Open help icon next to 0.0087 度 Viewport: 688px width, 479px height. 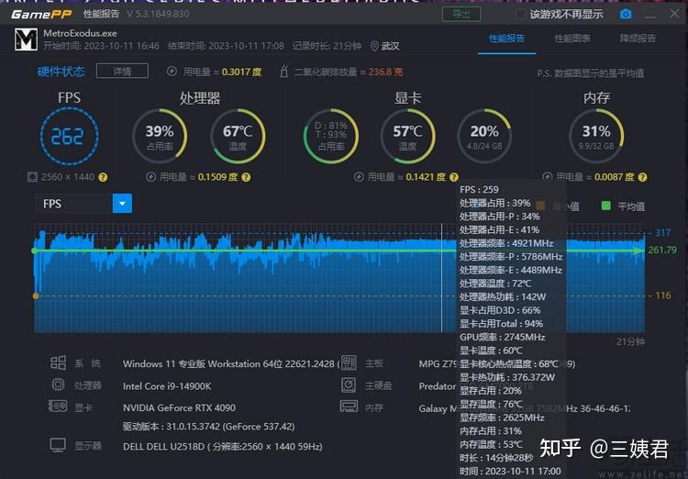[642, 177]
